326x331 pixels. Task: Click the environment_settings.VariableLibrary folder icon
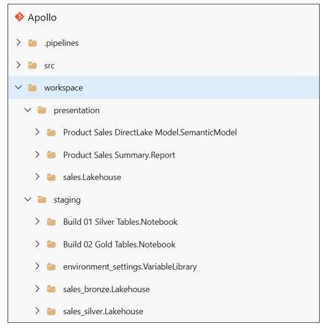point(51,267)
